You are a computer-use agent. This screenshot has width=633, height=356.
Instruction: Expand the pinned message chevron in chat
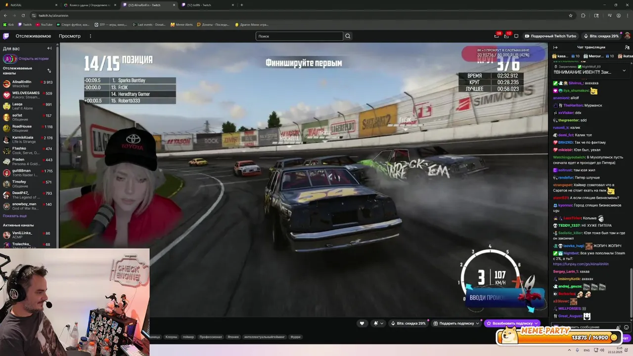pyautogui.click(x=624, y=70)
